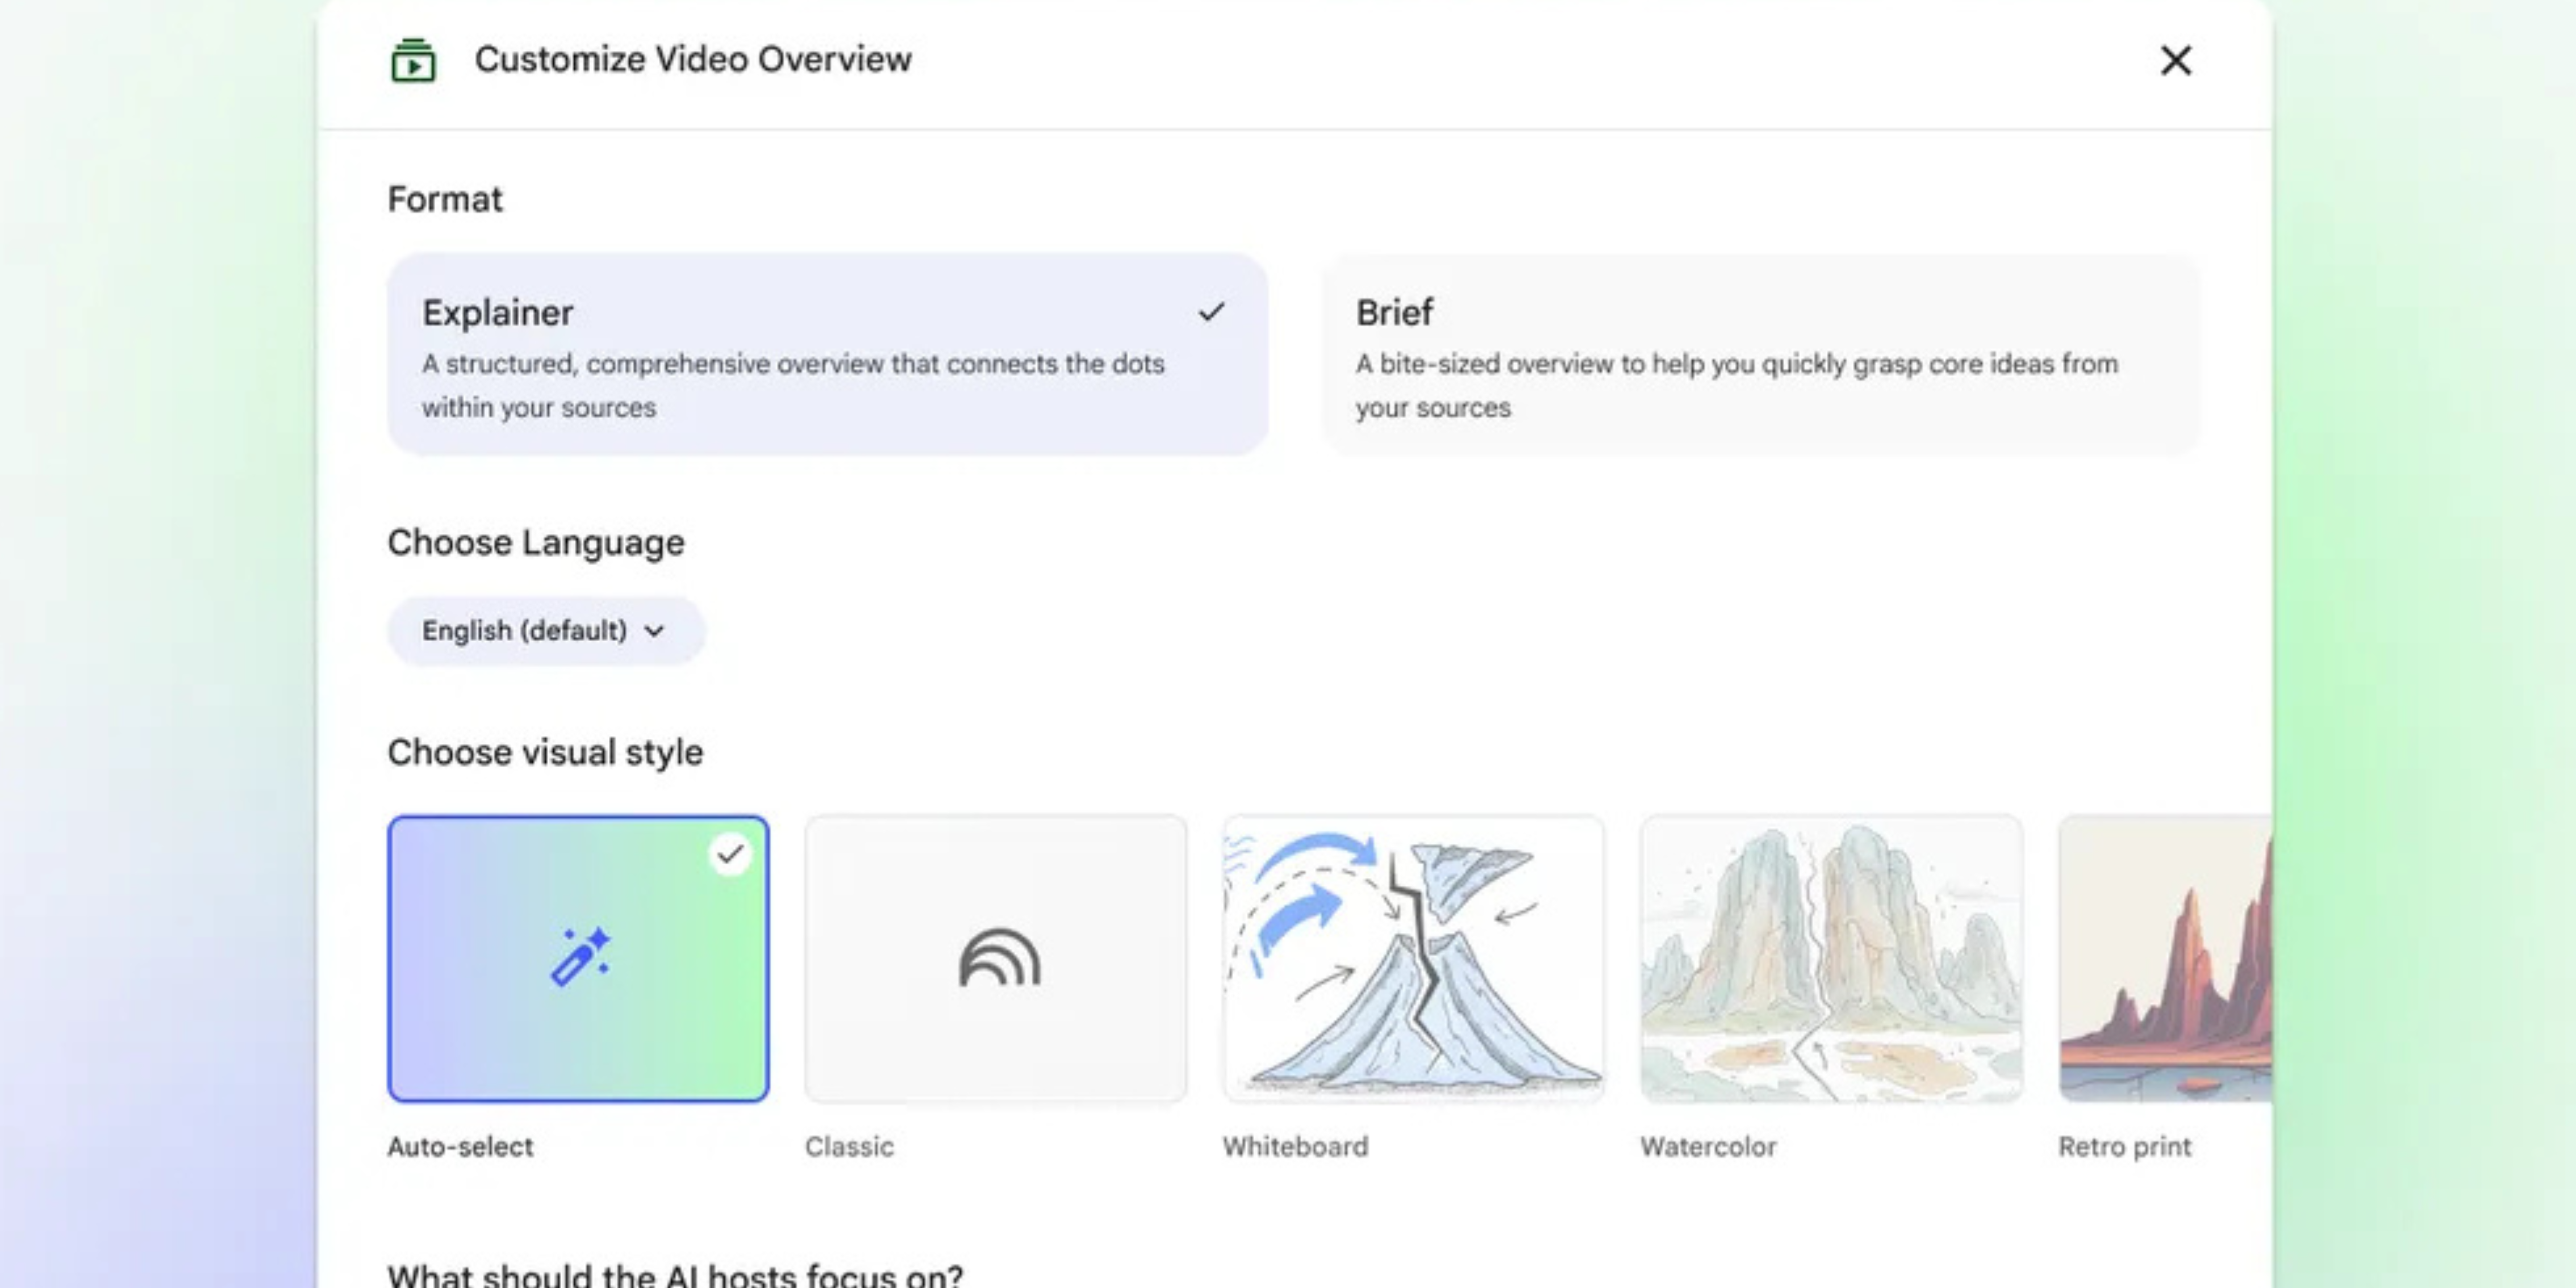Close the Customize Video Overview dialog
The image size is (2576, 1288).
tap(2175, 61)
